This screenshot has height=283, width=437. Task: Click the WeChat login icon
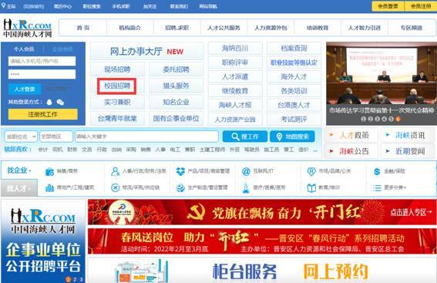[60, 103]
